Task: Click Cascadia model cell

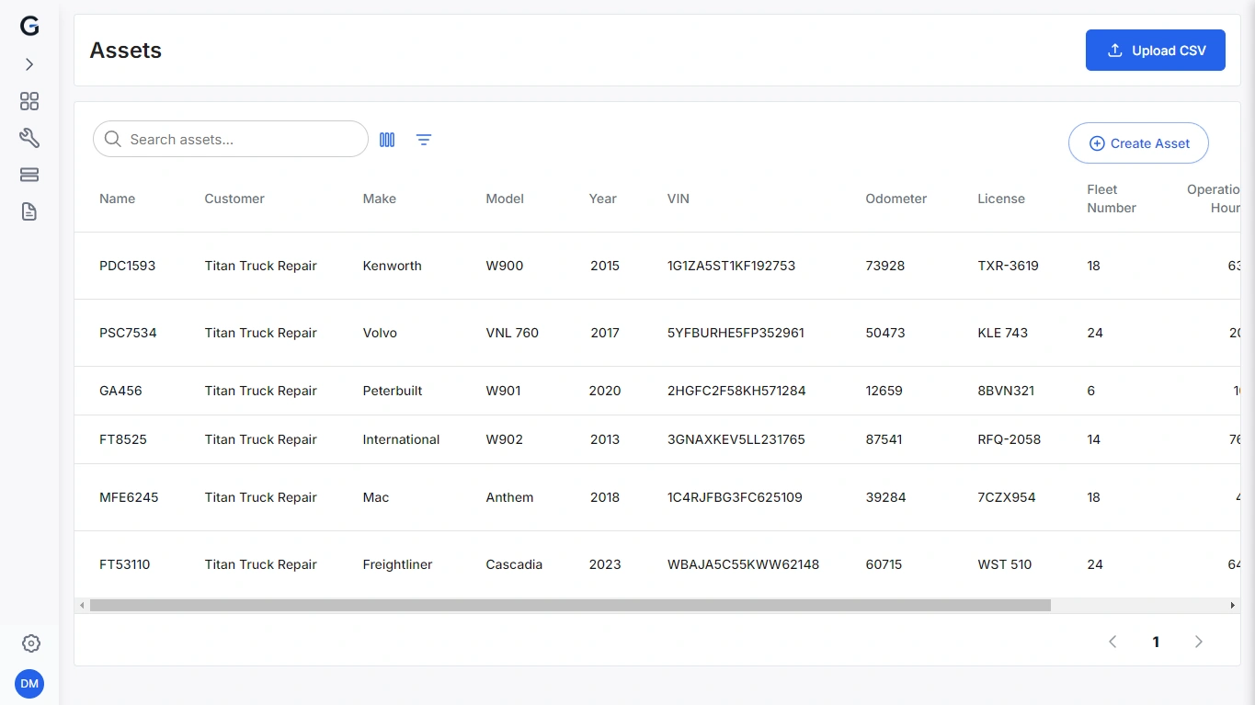Action: point(514,564)
